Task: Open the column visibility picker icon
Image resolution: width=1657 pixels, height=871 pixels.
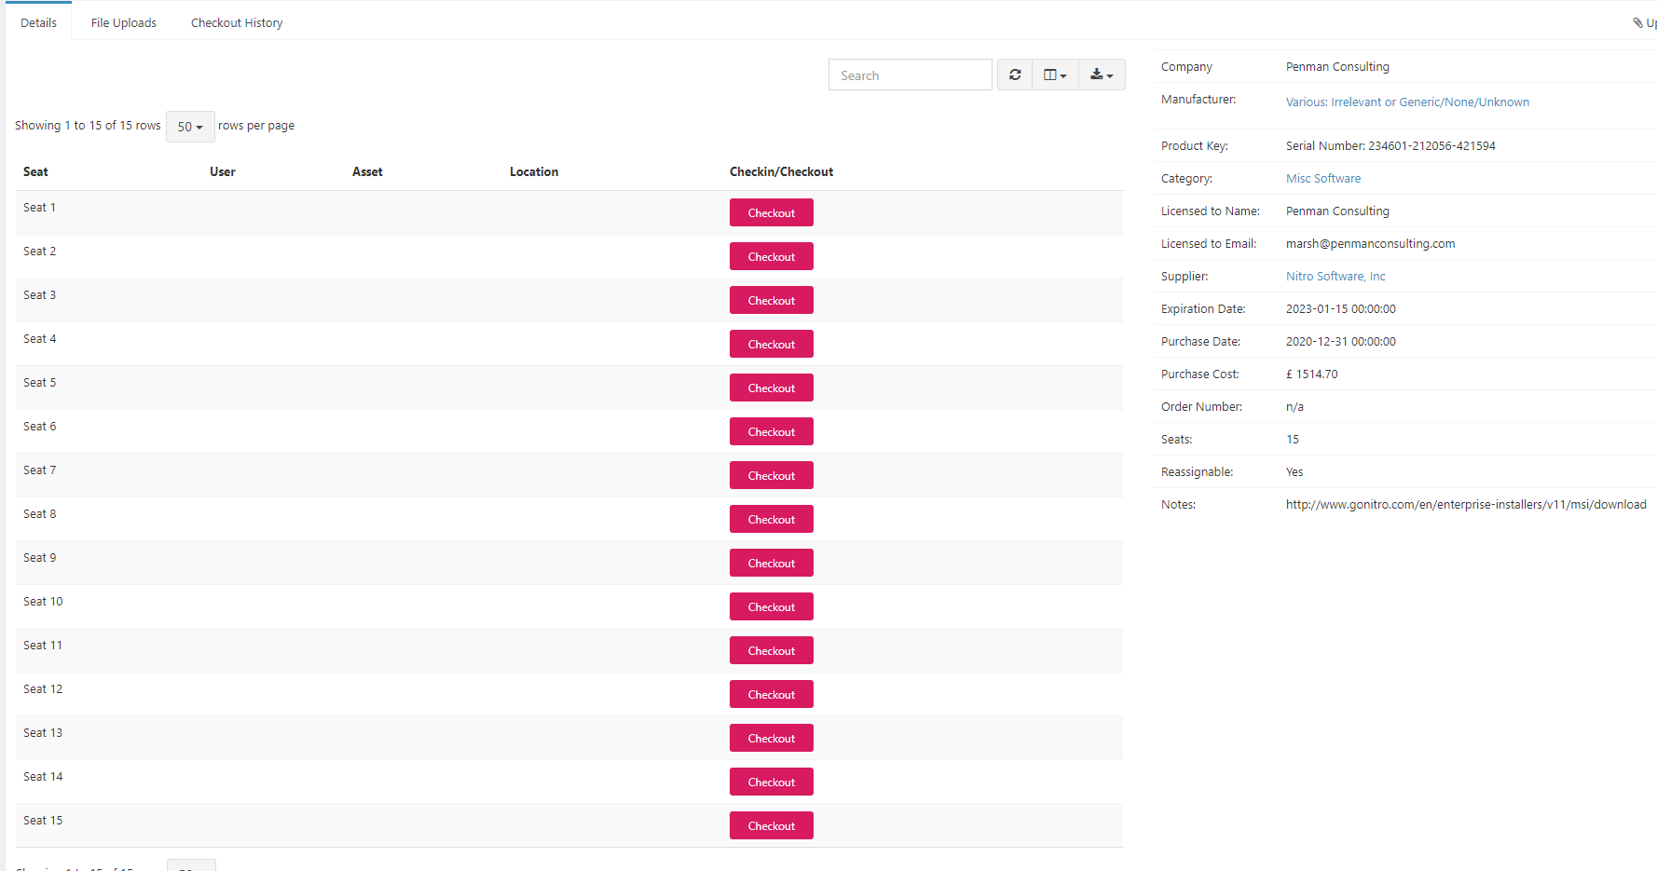Action: (1051, 74)
